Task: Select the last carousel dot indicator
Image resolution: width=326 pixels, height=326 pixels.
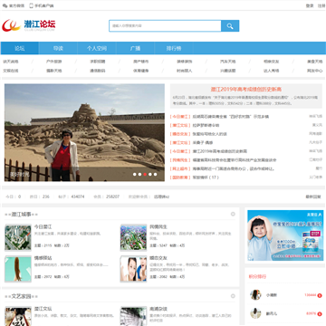Action: [x=155, y=174]
